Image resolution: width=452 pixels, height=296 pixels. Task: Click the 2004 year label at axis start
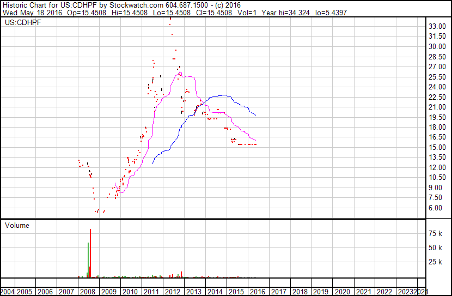[x=8, y=292]
